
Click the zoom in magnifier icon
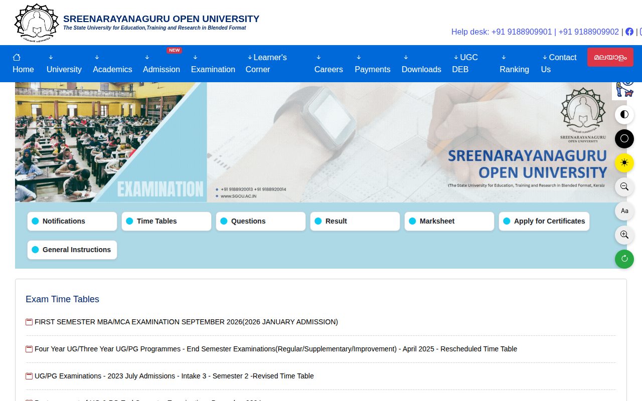(624, 235)
